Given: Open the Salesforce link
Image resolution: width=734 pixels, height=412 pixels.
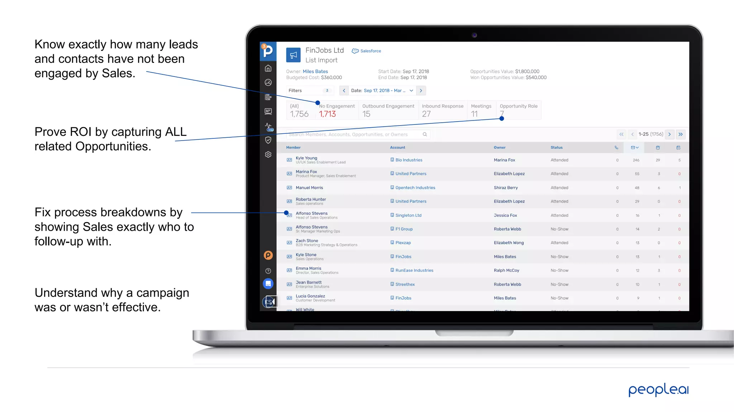Looking at the screenshot, I should pos(366,51).
